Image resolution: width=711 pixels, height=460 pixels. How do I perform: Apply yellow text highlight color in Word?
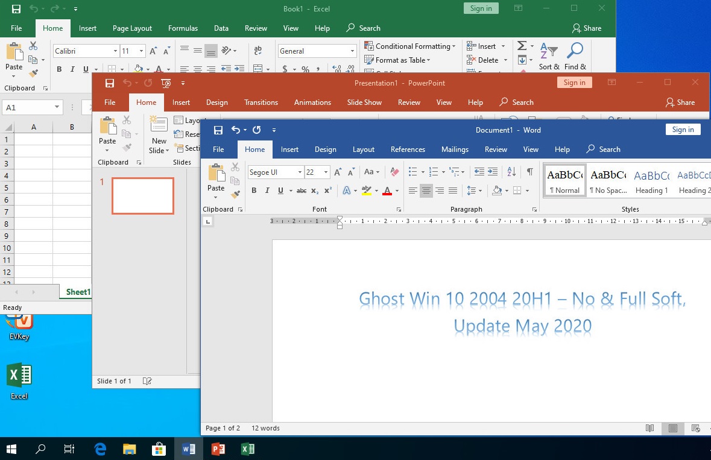[x=367, y=191]
